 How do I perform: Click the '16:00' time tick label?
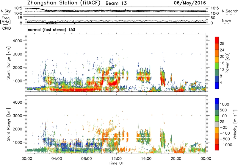[146, 159]
